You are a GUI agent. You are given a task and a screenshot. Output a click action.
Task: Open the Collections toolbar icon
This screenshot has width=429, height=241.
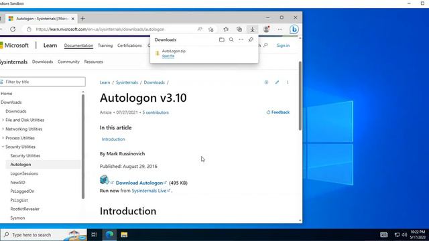pos(239,29)
